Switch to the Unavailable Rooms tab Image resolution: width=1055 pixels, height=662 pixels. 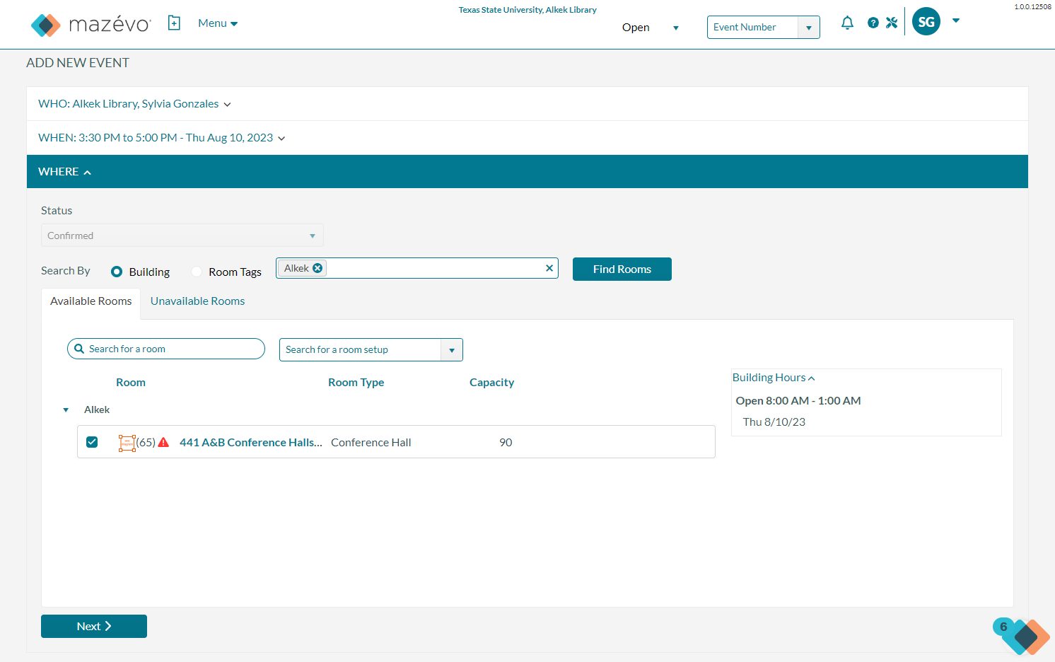point(197,301)
